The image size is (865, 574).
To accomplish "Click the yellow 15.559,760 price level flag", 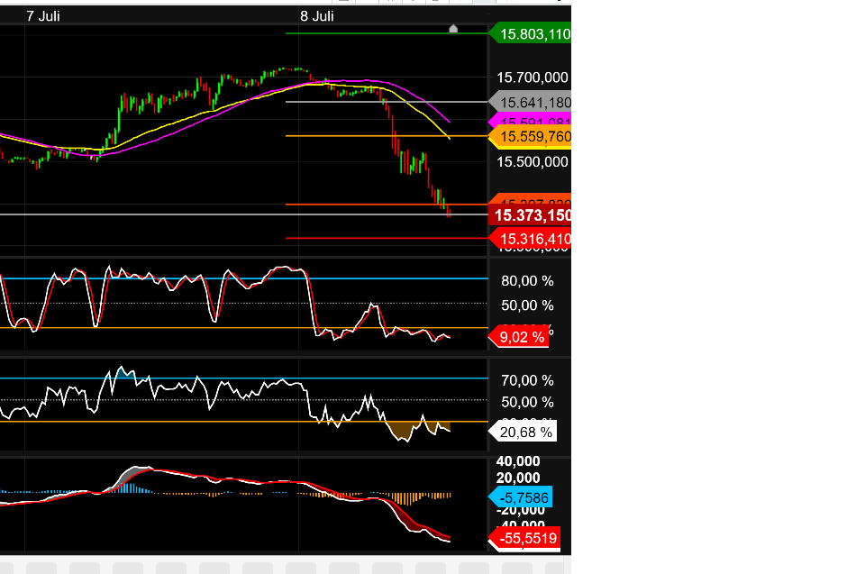I will coord(530,137).
